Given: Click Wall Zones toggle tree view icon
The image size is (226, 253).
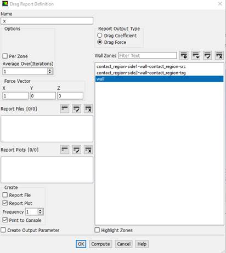Looking at the screenshot, I should tap(195, 55).
